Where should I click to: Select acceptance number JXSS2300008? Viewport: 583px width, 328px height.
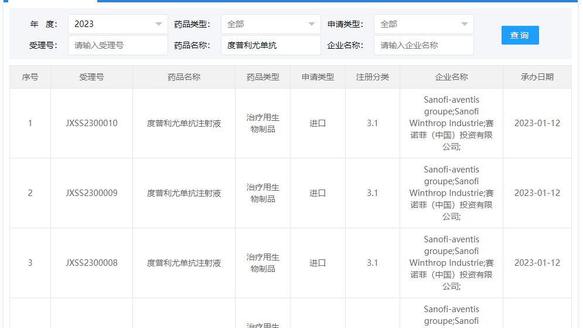[91, 263]
